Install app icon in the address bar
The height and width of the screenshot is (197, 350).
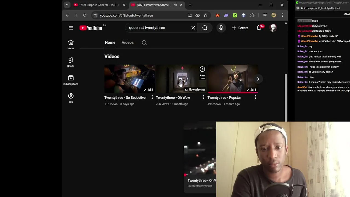(x=190, y=15)
